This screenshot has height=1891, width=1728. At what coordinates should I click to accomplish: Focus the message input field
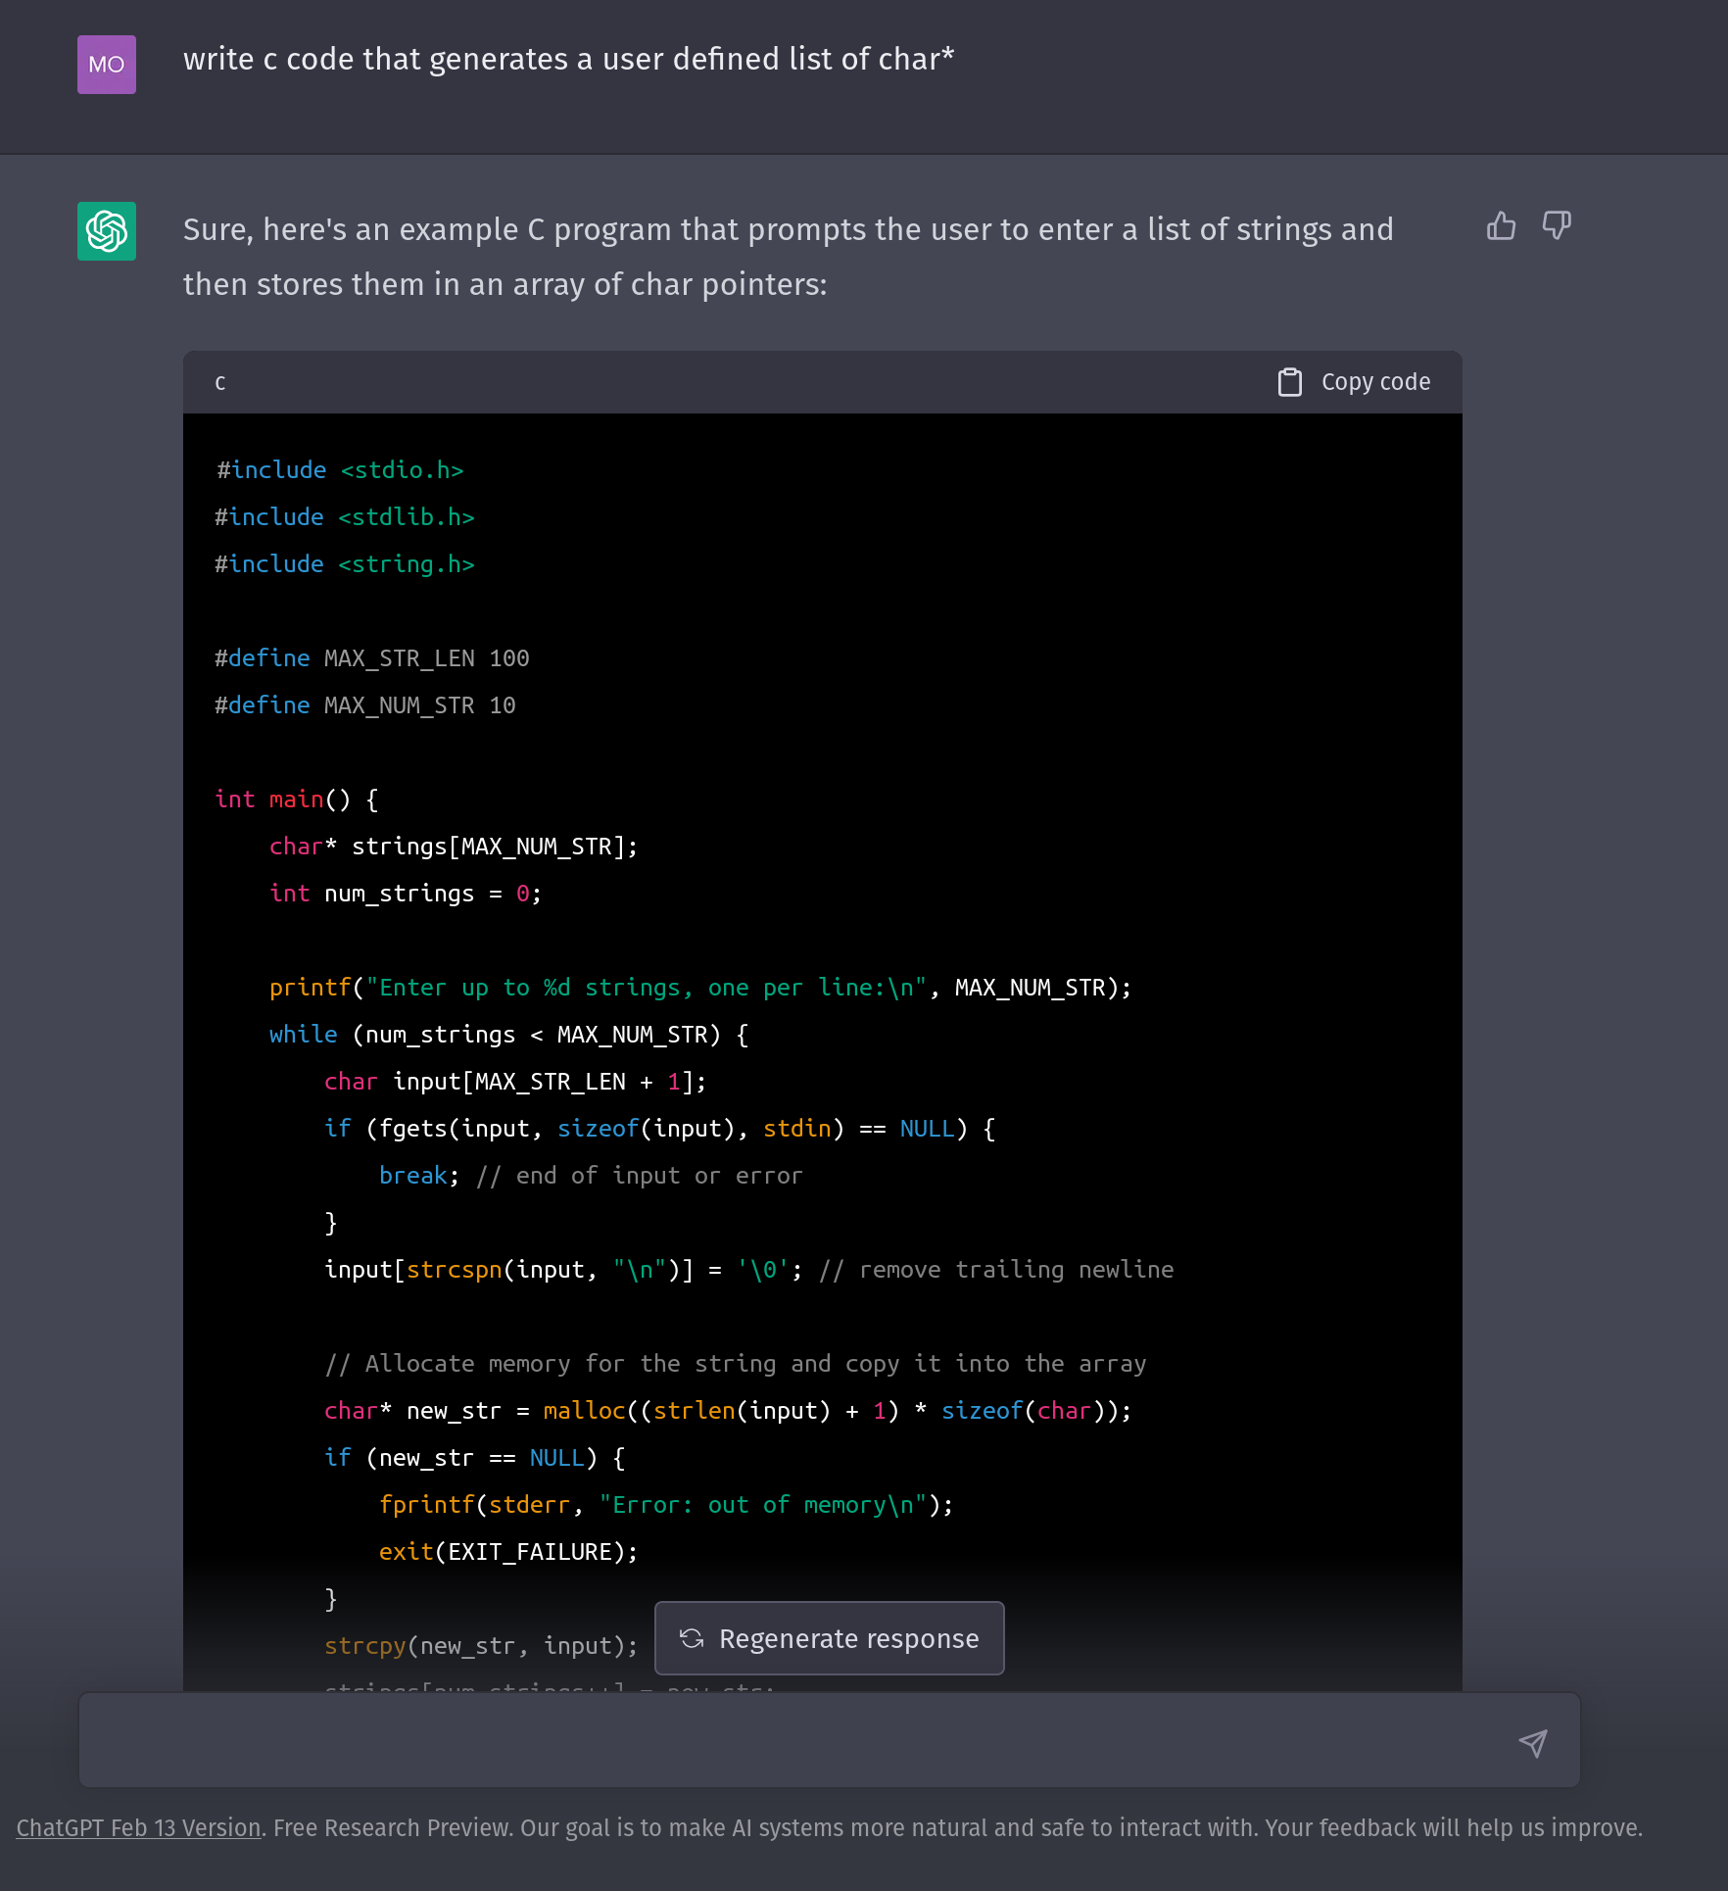(x=830, y=1740)
